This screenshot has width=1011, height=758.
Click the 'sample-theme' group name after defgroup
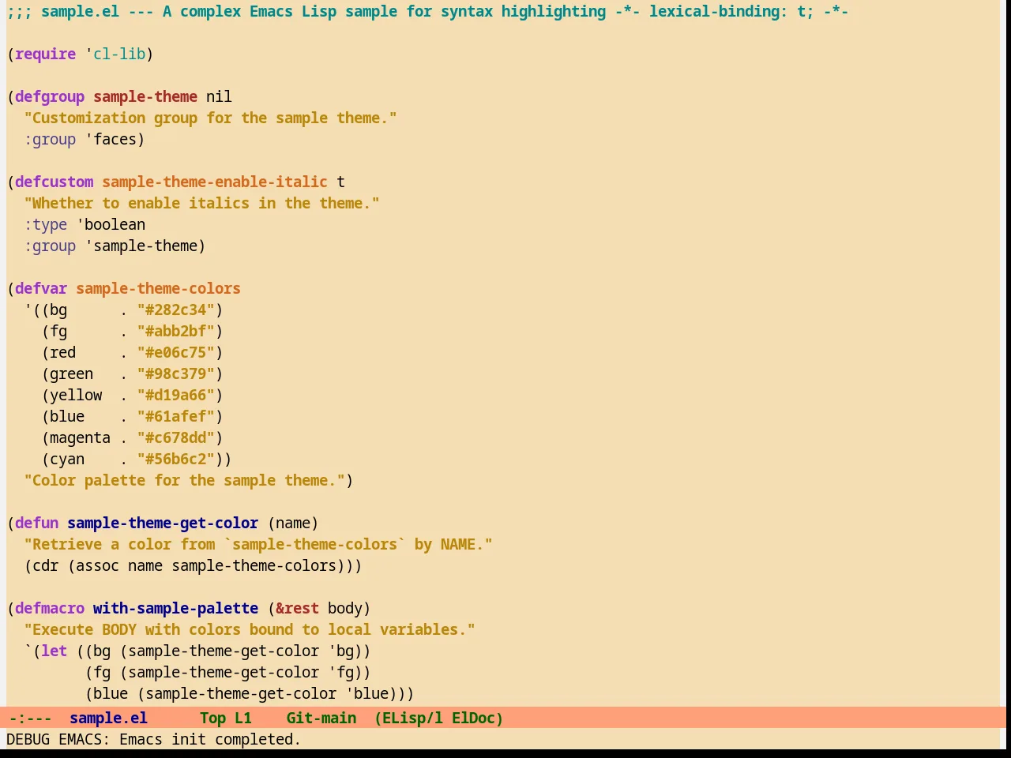click(x=145, y=96)
